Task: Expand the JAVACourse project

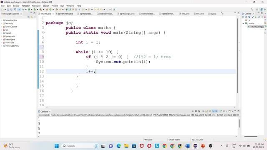Action: (x=2, y=27)
